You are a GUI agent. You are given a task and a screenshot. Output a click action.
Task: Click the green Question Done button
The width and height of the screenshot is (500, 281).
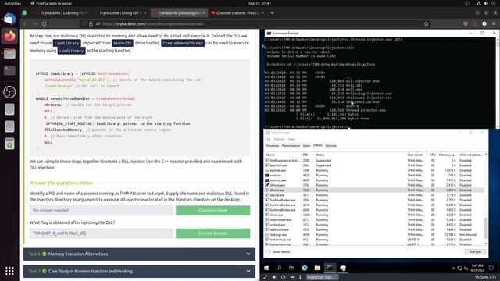pos(212,210)
